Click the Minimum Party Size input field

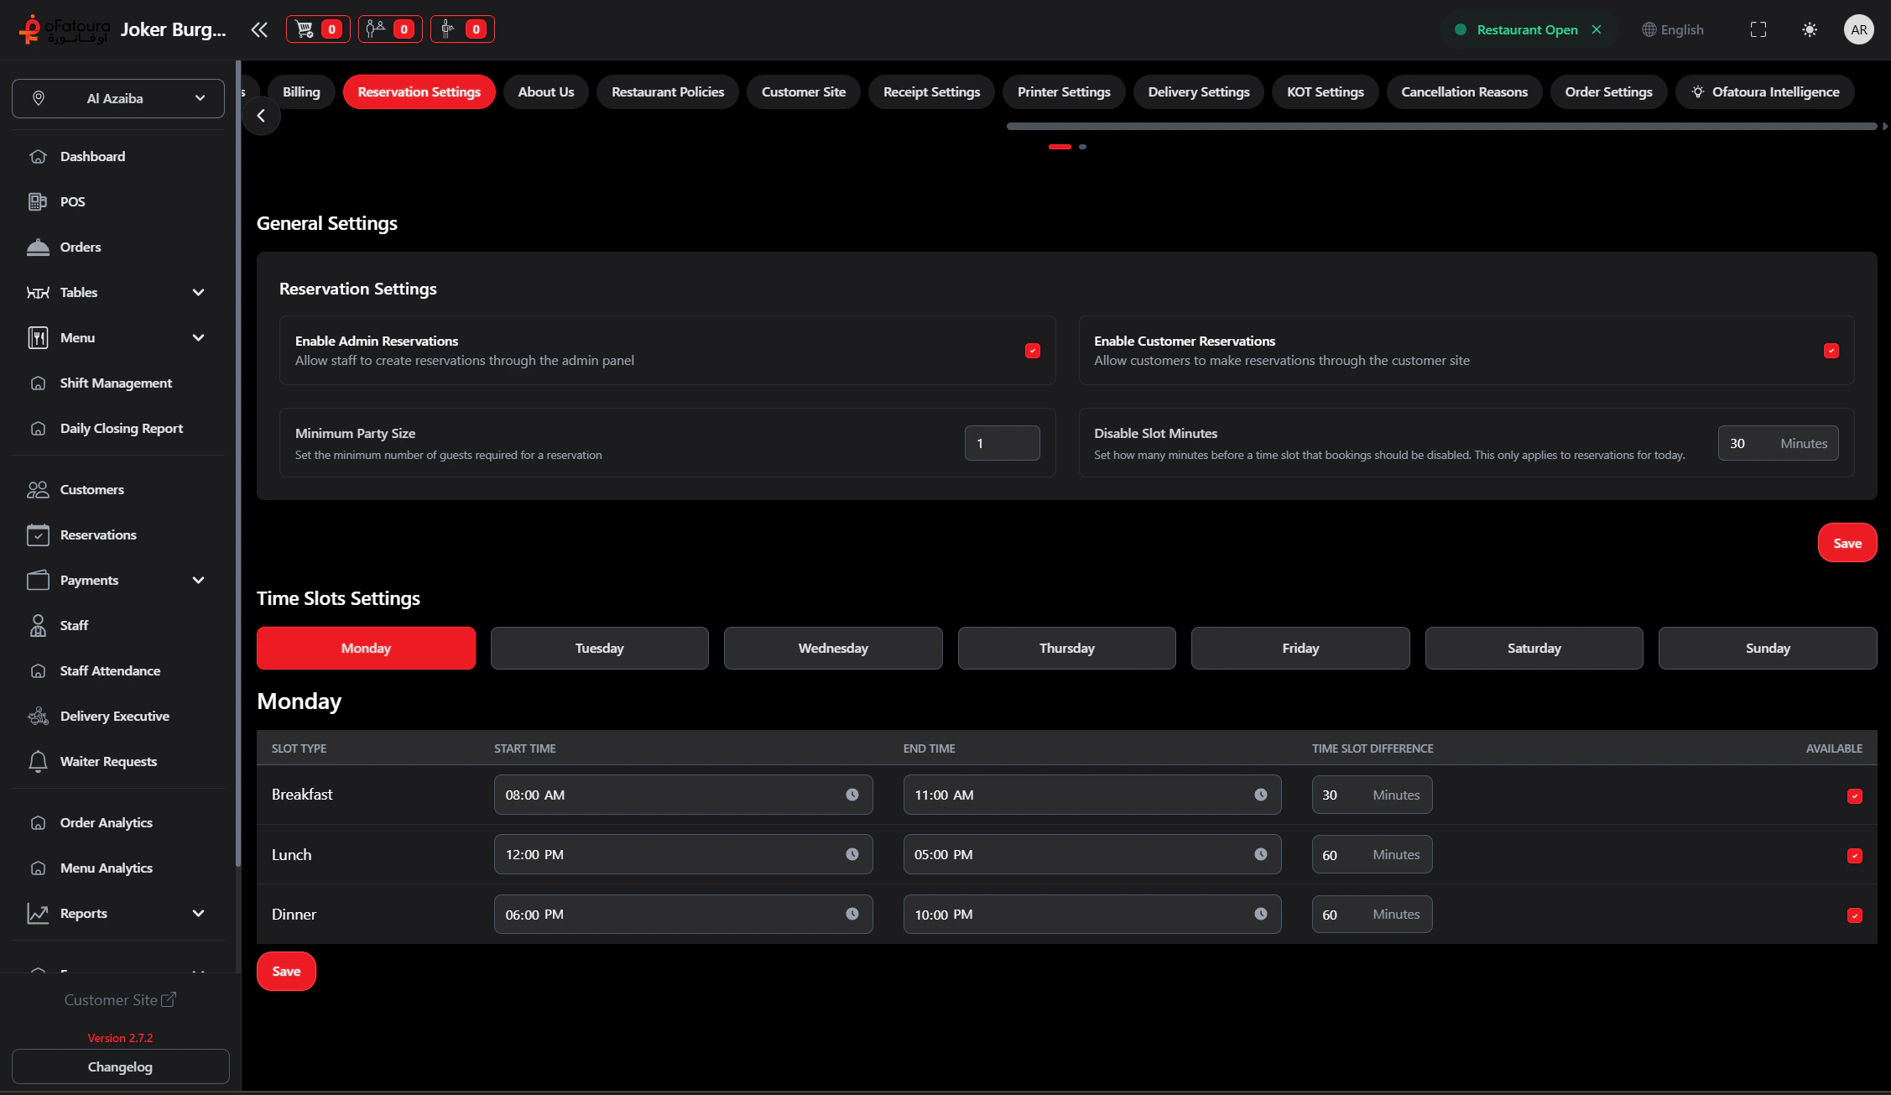point(1002,442)
